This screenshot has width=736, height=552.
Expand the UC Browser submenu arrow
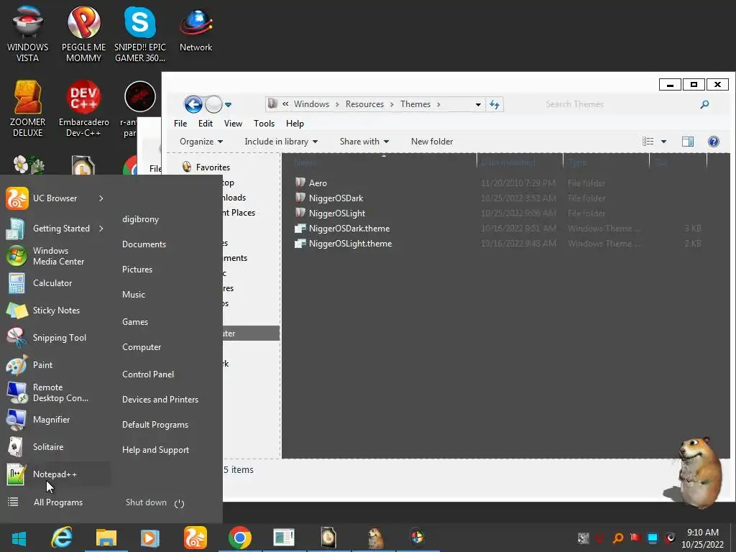pos(101,198)
